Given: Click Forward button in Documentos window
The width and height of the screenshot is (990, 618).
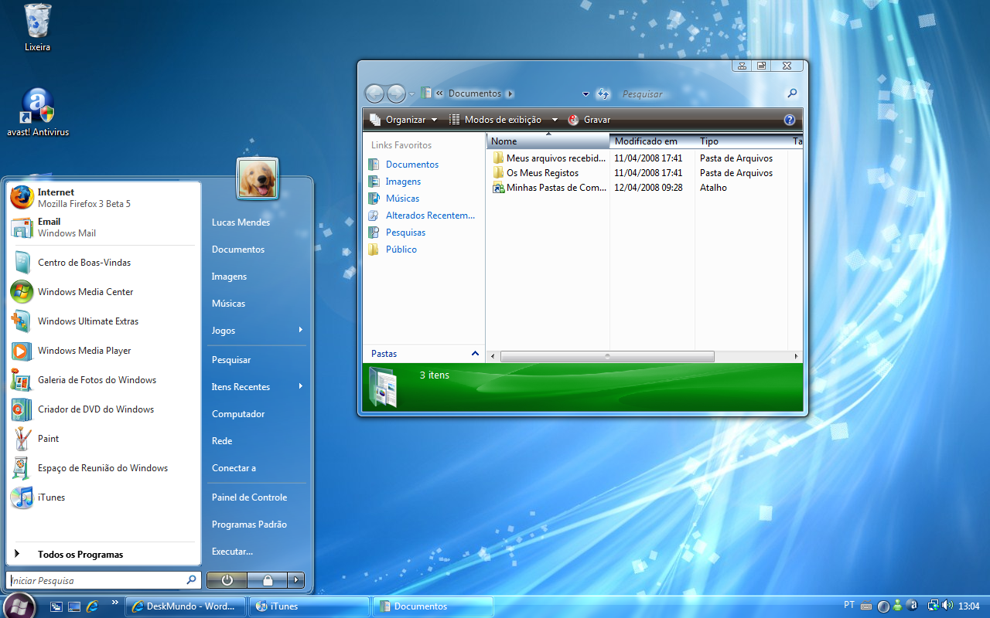Looking at the screenshot, I should point(396,93).
